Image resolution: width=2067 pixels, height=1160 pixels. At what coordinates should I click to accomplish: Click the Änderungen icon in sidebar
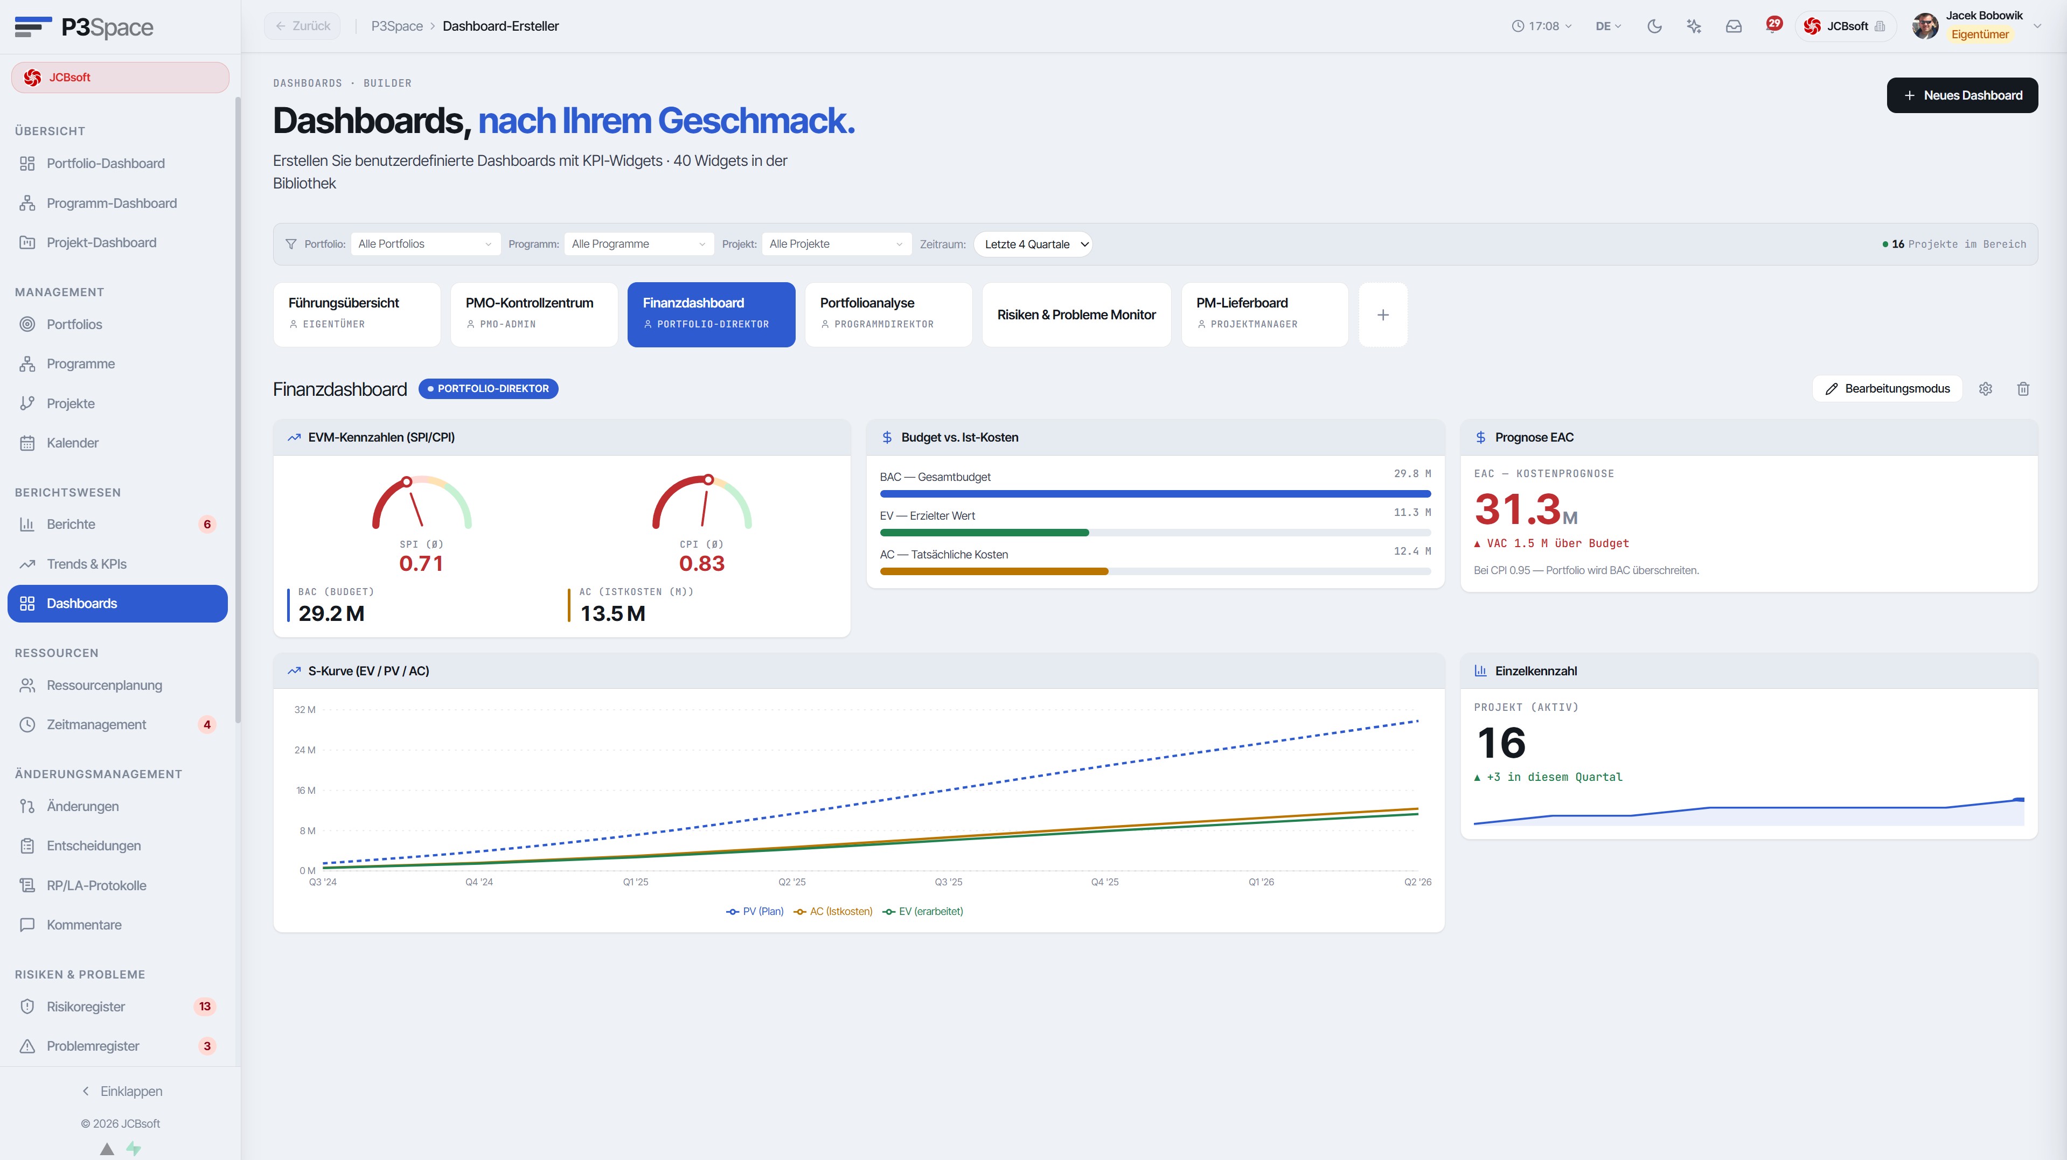point(27,806)
